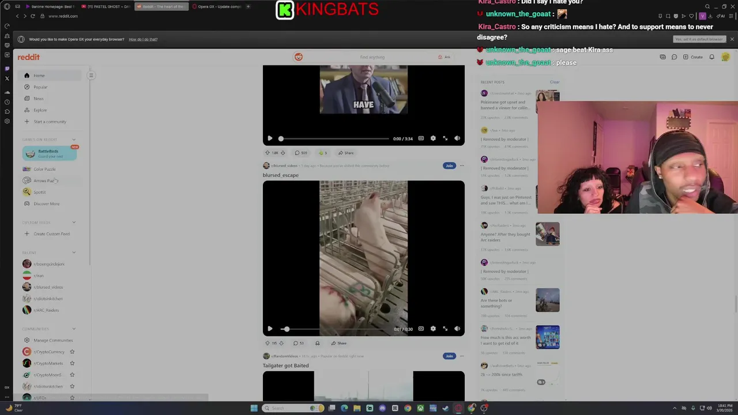Viewport: 738px width, 415px height.
Task: Click the Reddit search field
Action: pos(372,57)
